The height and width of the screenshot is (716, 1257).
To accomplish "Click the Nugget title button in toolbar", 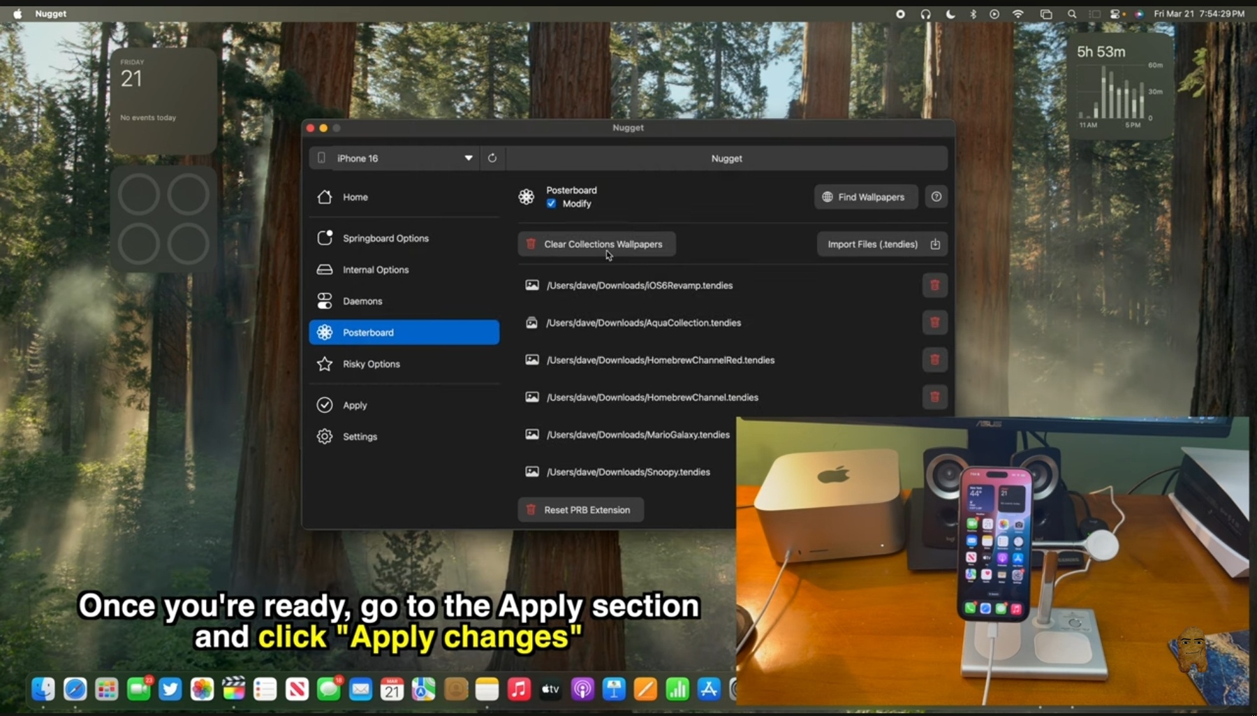I will pos(726,159).
